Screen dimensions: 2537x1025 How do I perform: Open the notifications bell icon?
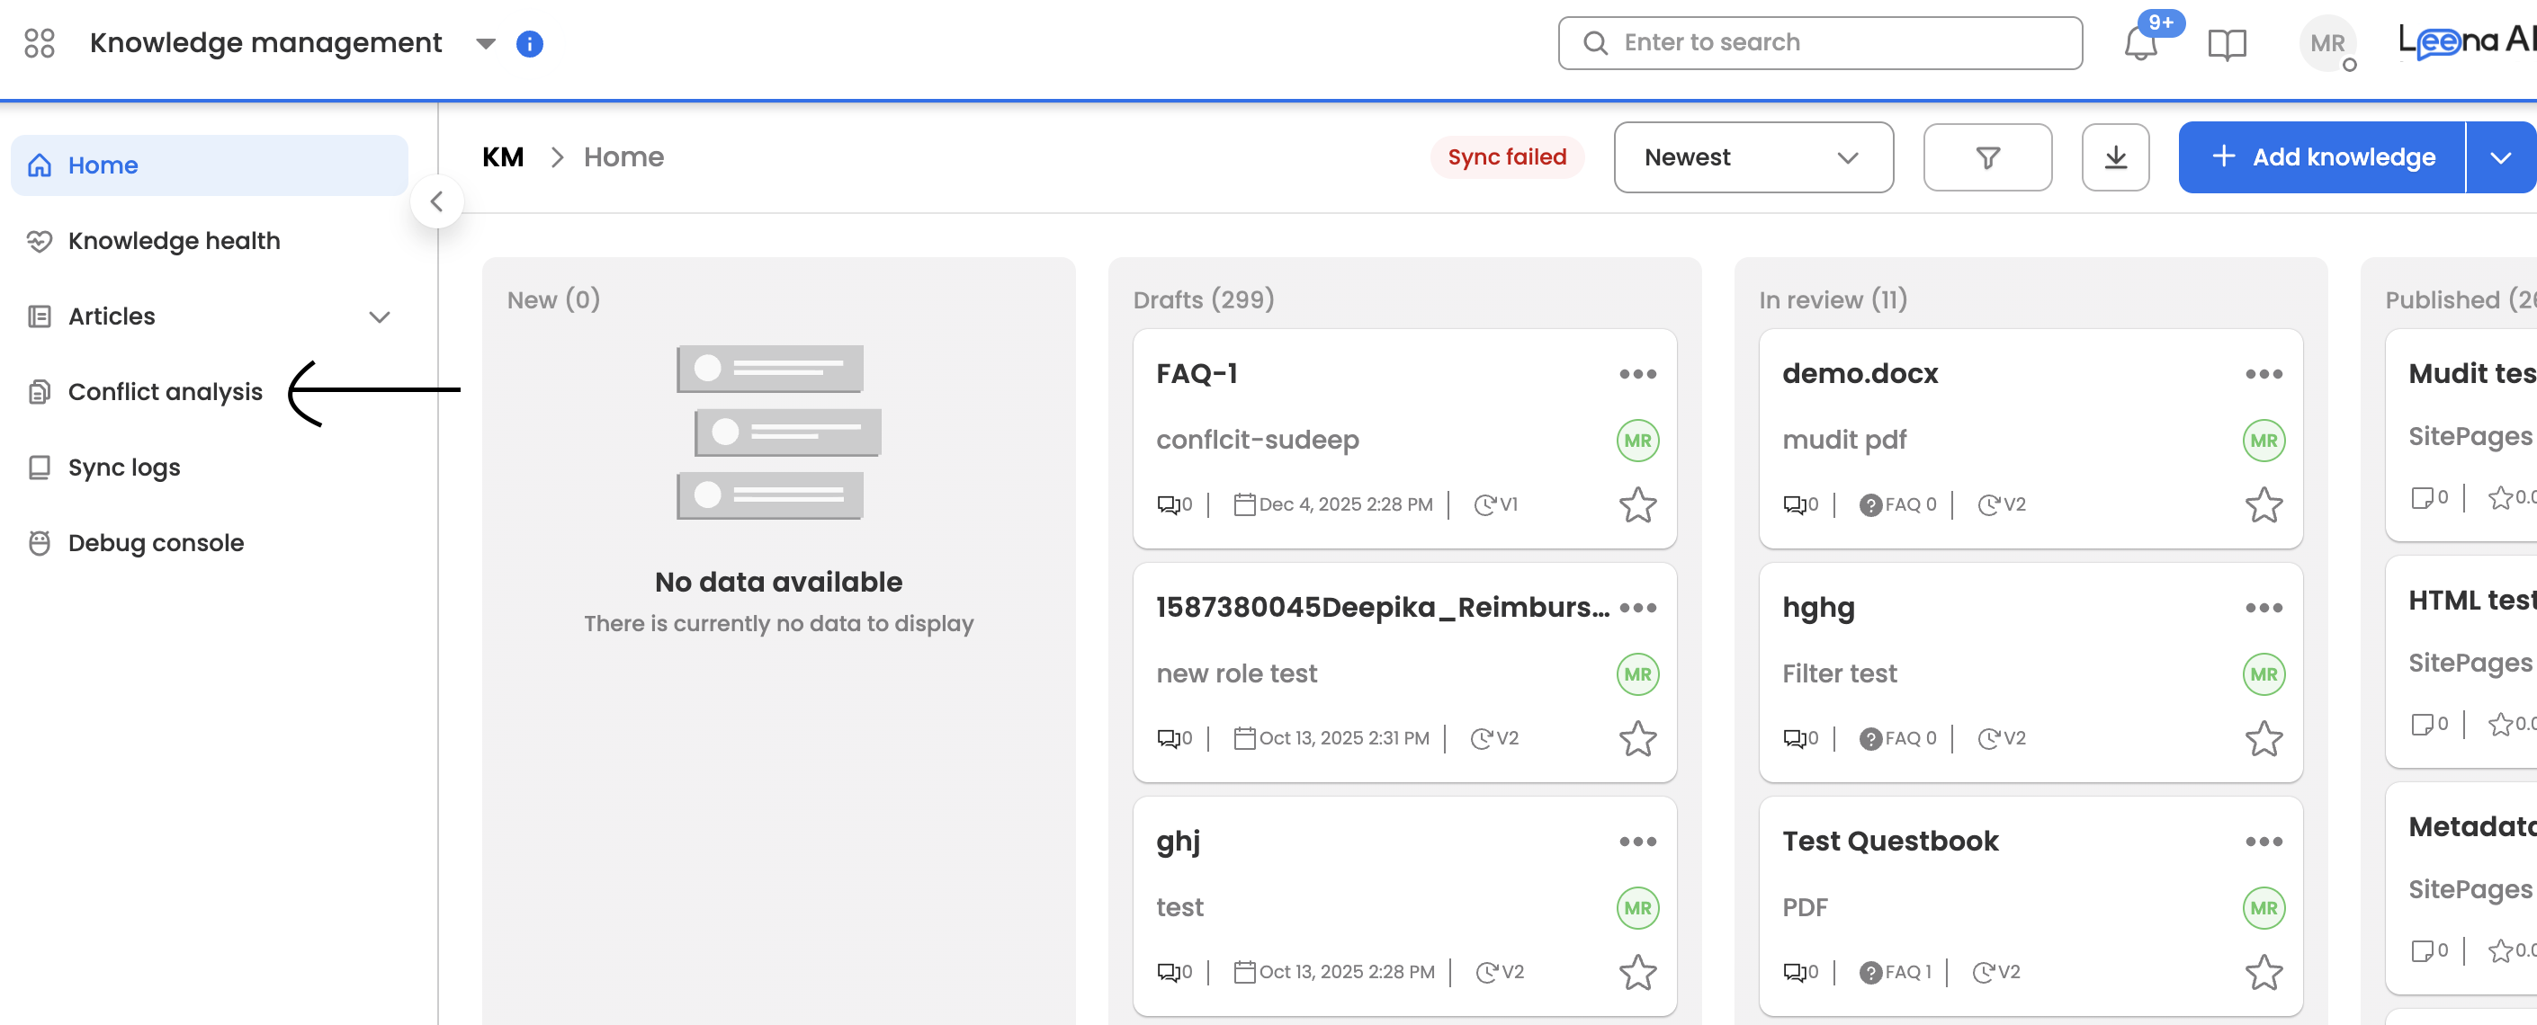tap(2140, 43)
